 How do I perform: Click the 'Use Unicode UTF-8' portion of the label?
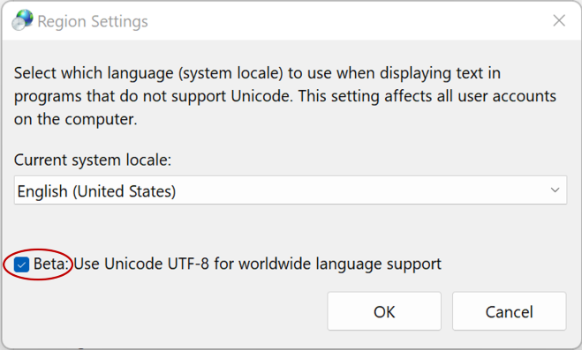[x=141, y=264]
